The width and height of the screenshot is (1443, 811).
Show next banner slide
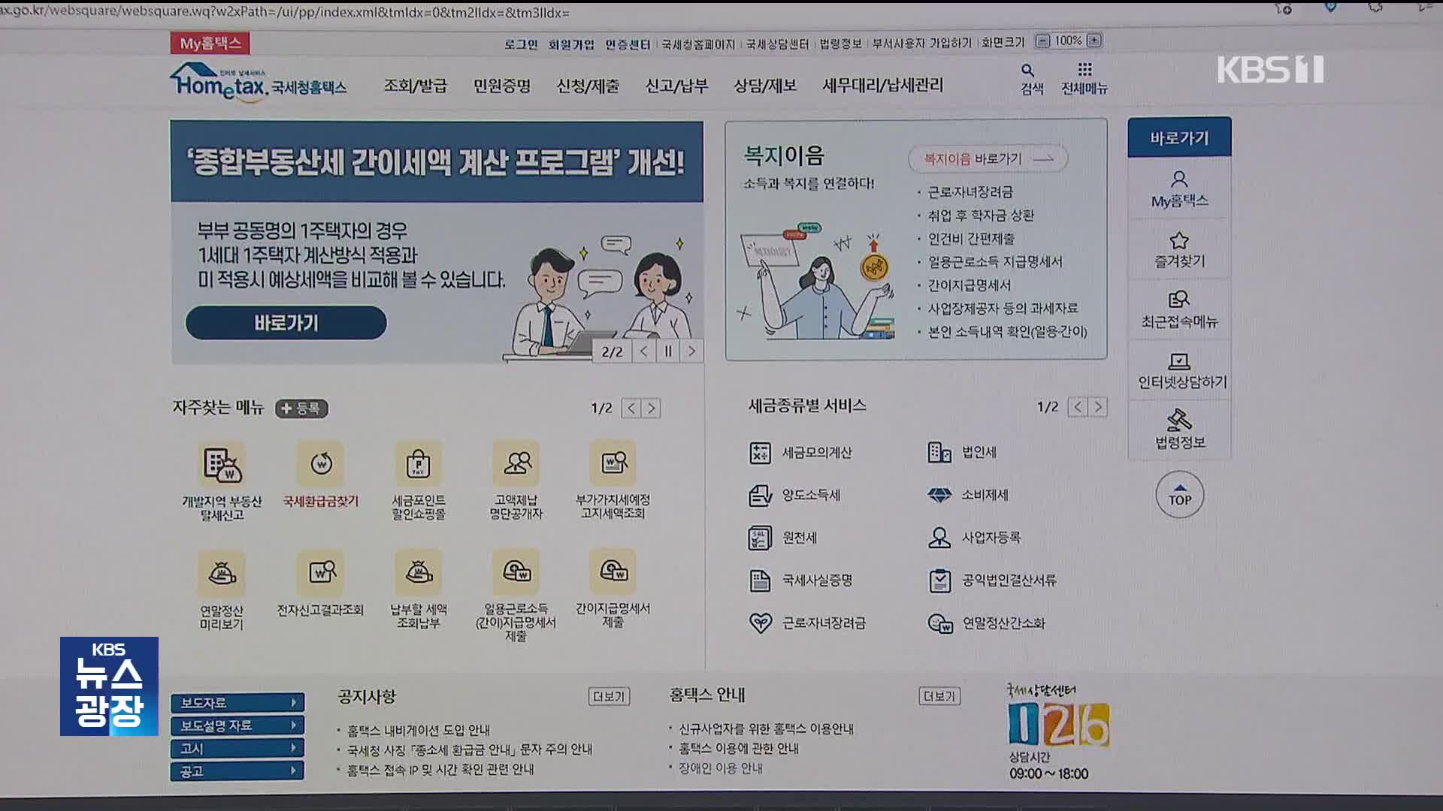(692, 351)
